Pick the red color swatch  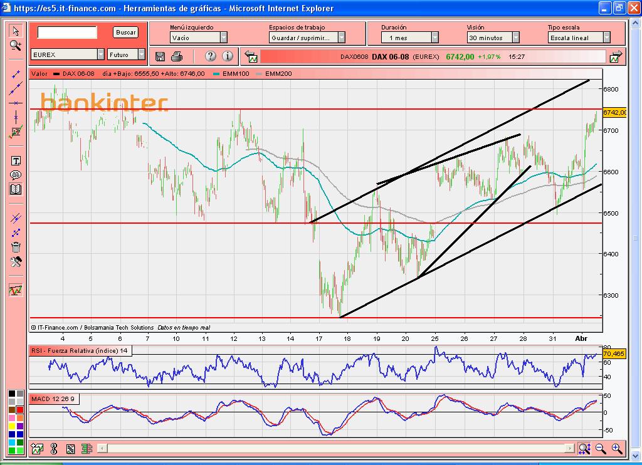[20, 410]
